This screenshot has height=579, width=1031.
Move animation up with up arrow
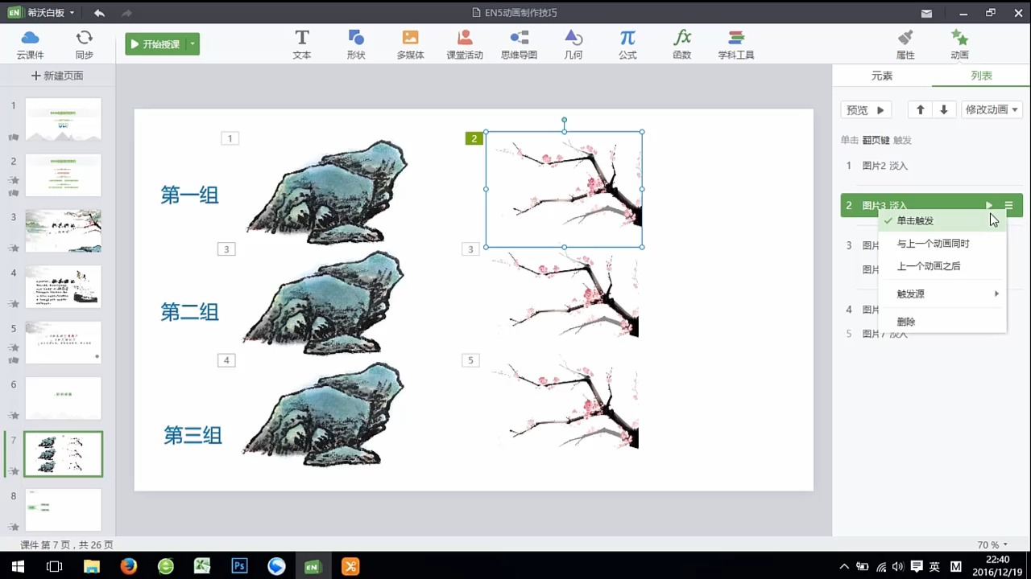921,110
